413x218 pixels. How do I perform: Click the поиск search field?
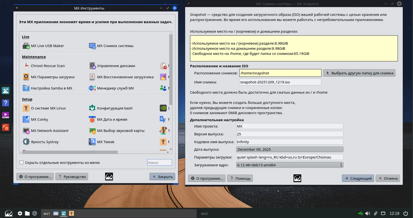(159, 163)
